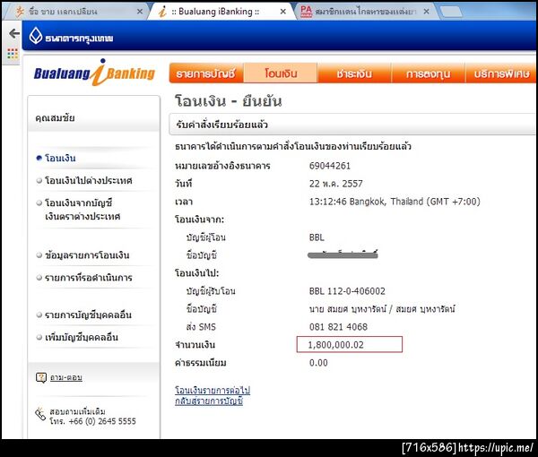
Task: Click the ถาม-ตอบ link
Action: coord(66,377)
